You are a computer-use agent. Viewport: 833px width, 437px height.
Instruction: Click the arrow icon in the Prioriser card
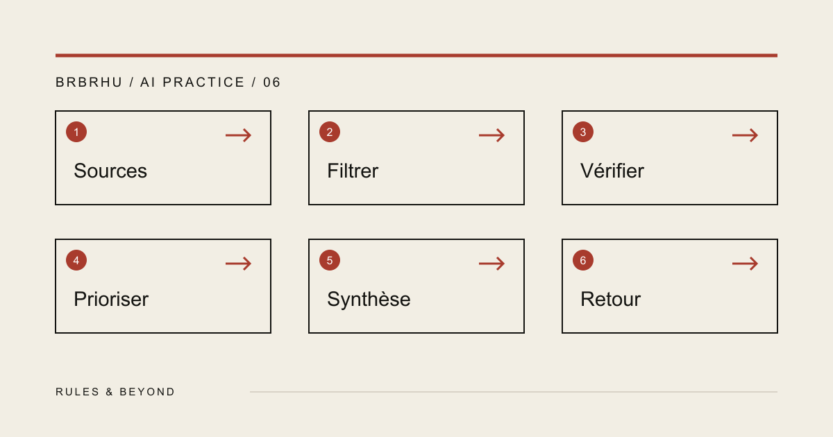point(238,264)
